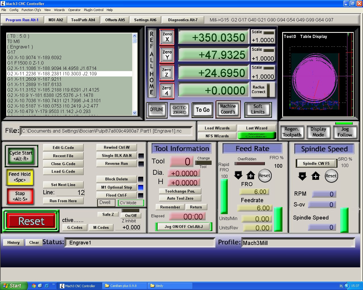Toggle Machine Coord's display
This screenshot has width=363, height=290.
click(x=228, y=109)
